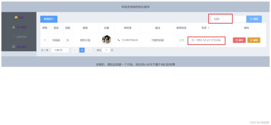This screenshot has height=125, width=271.
Task: Click the grid icon in sidebar
Action: pyautogui.click(x=14, y=47)
